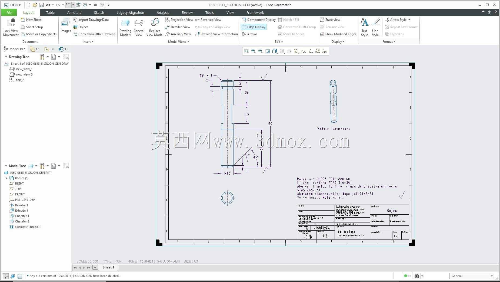The width and height of the screenshot is (500, 282).
Task: Click Import Drawing/Data
Action: (91, 20)
